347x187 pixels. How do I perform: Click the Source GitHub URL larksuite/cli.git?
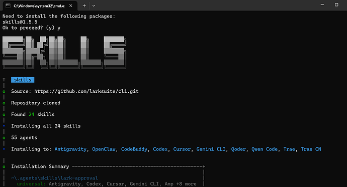click(x=86, y=91)
